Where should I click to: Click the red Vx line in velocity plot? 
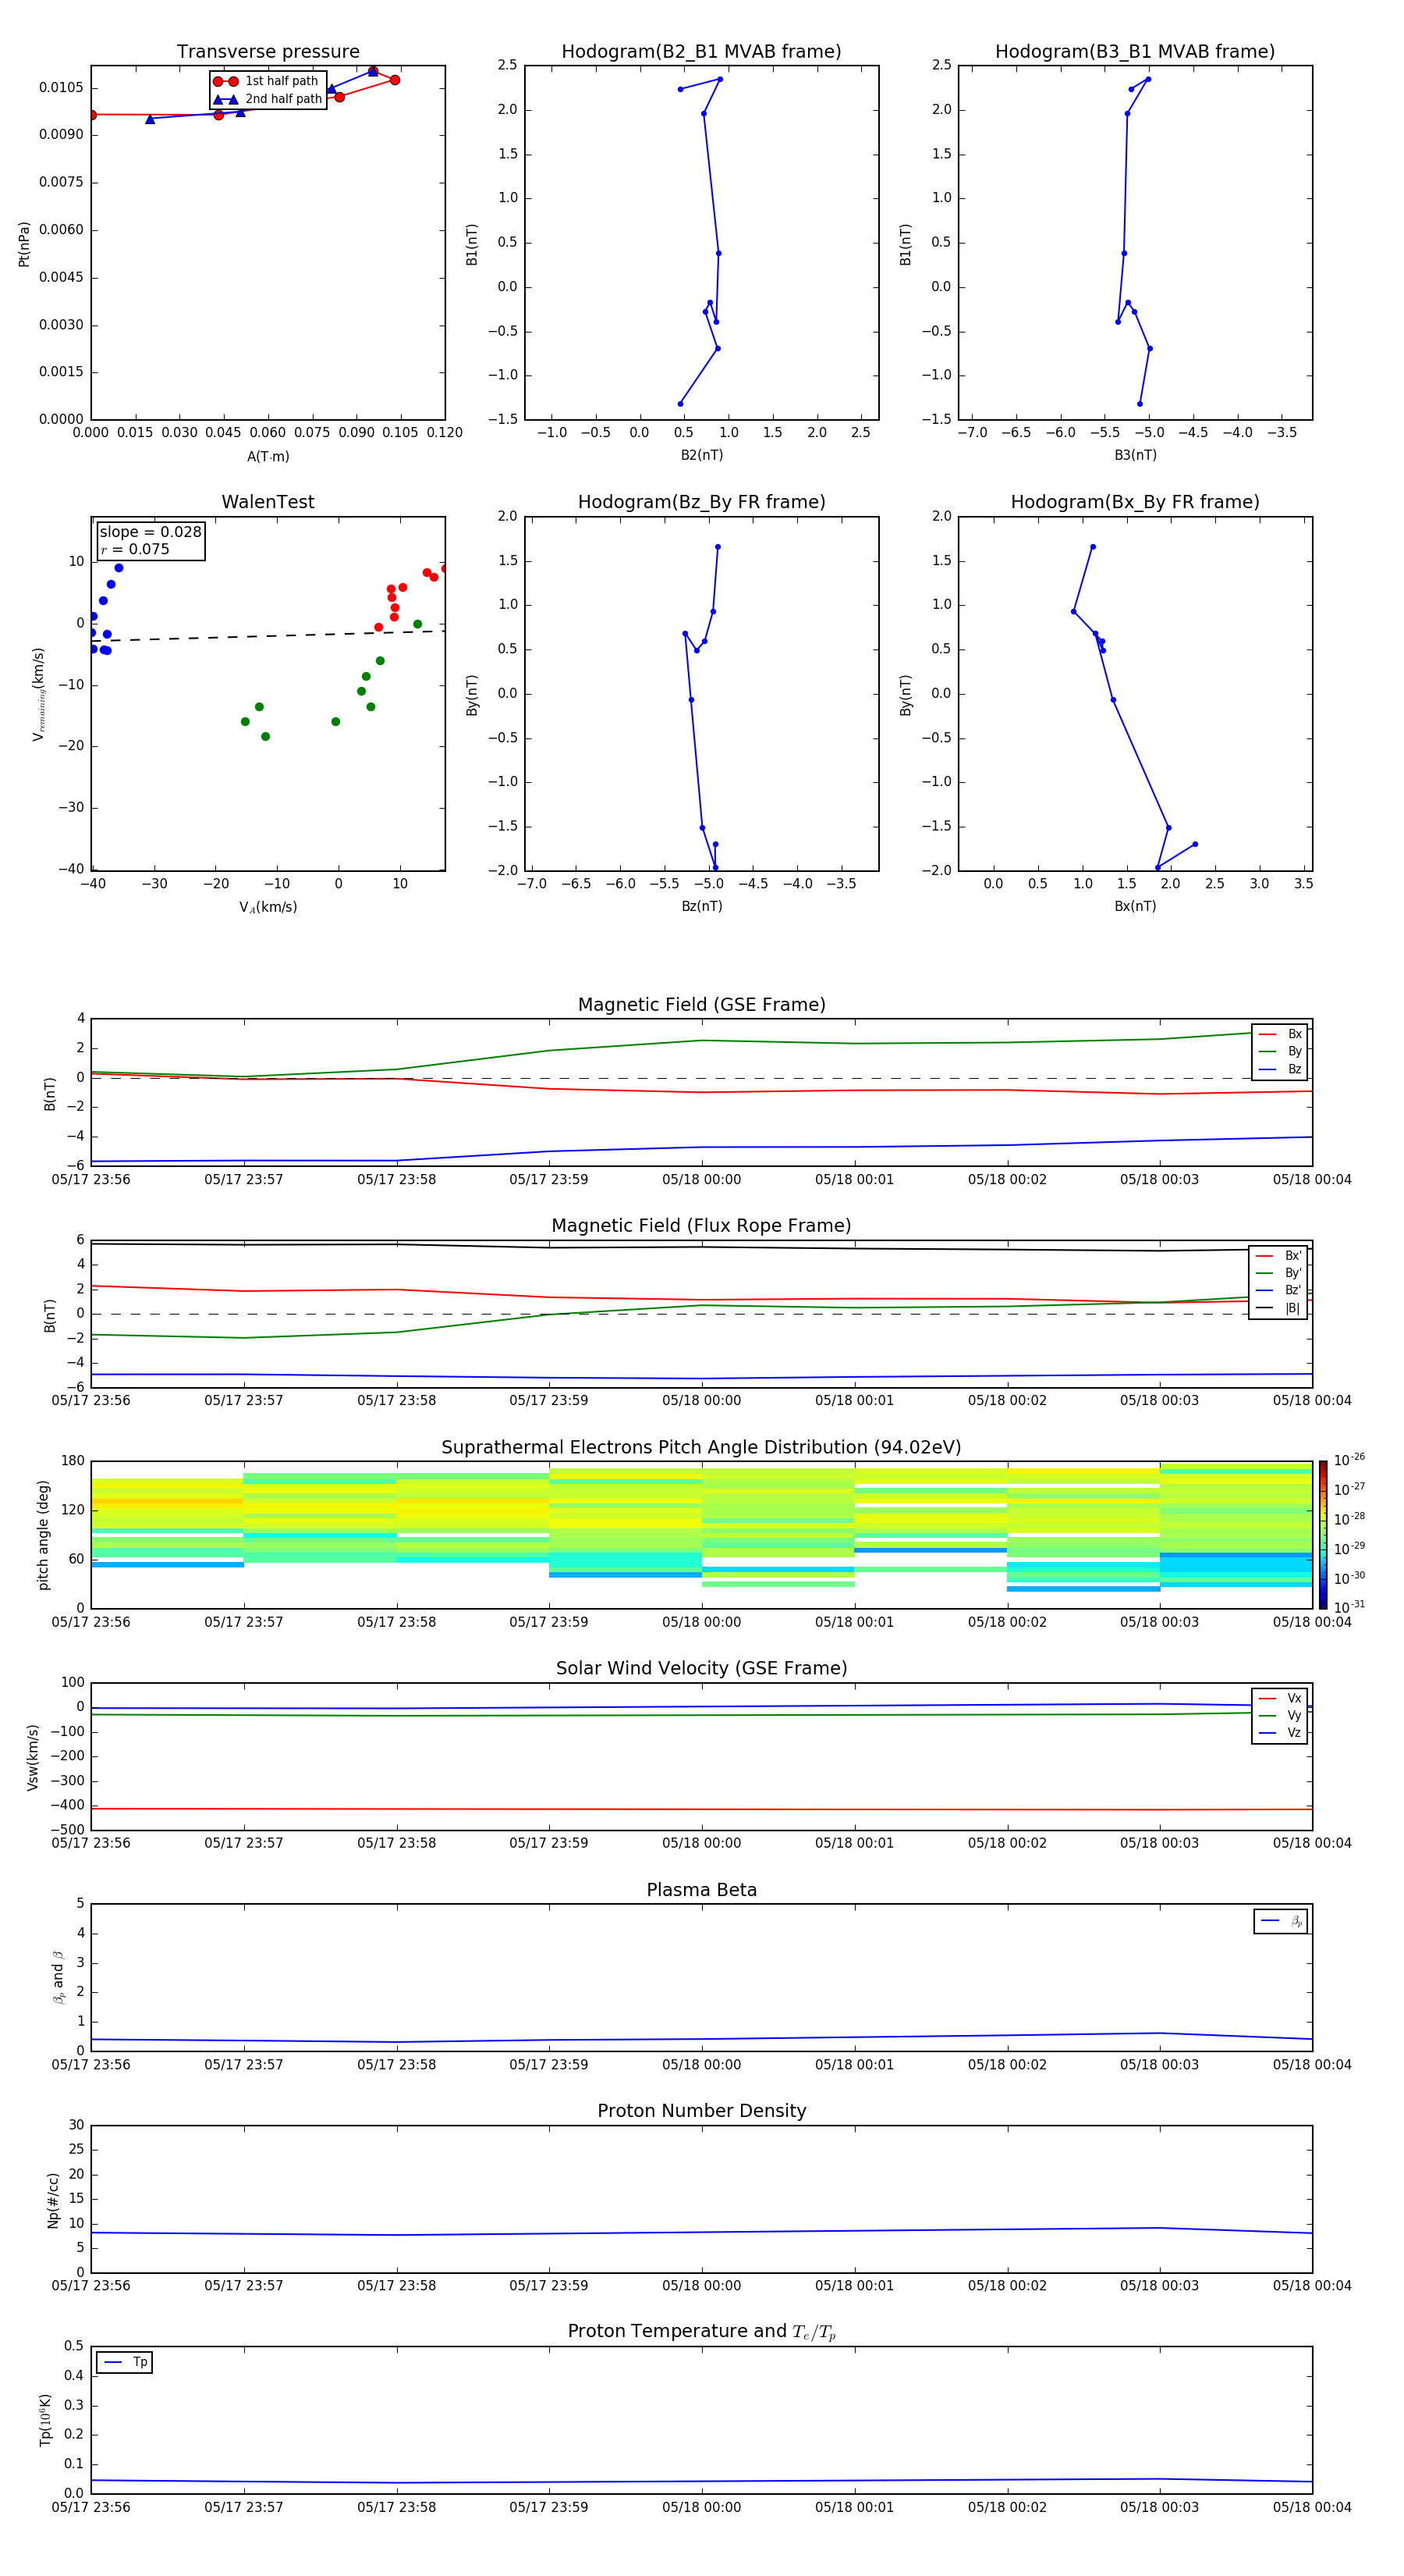tap(701, 1809)
